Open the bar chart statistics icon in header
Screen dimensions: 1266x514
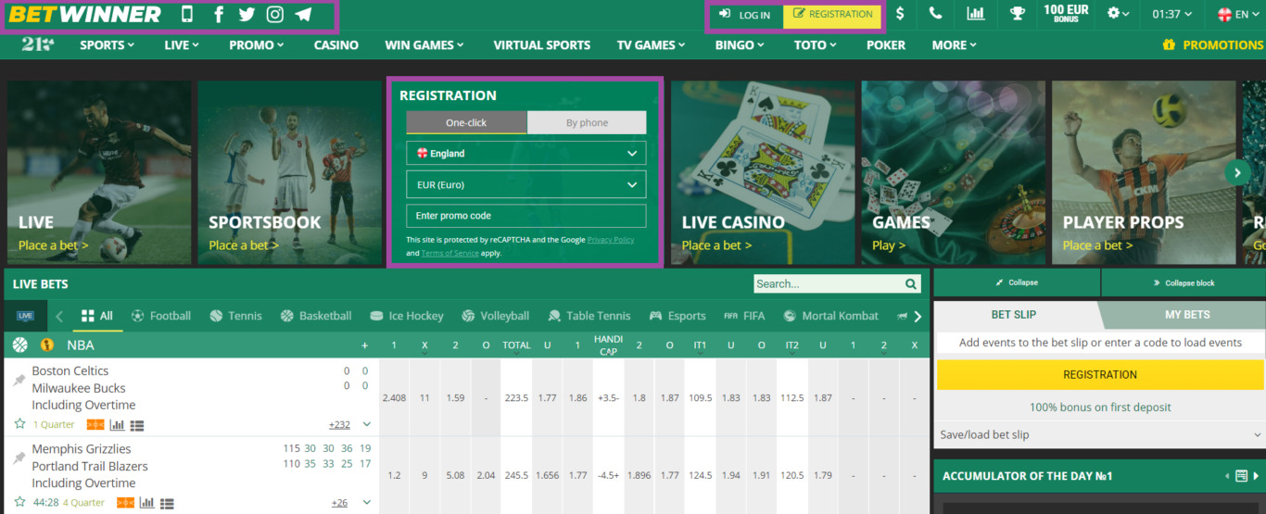click(976, 14)
